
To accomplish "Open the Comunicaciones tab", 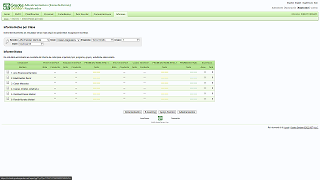I will pyautogui.click(x=102, y=14).
